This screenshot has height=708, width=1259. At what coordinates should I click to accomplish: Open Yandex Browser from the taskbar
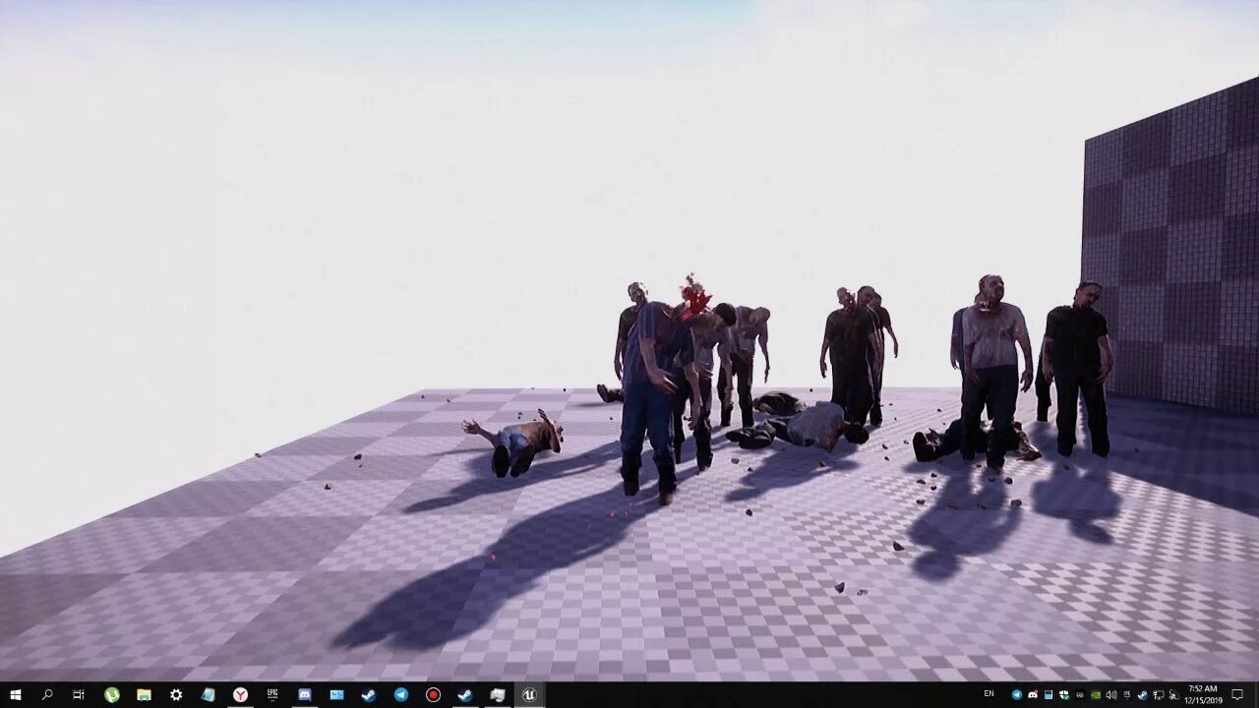[x=240, y=694]
